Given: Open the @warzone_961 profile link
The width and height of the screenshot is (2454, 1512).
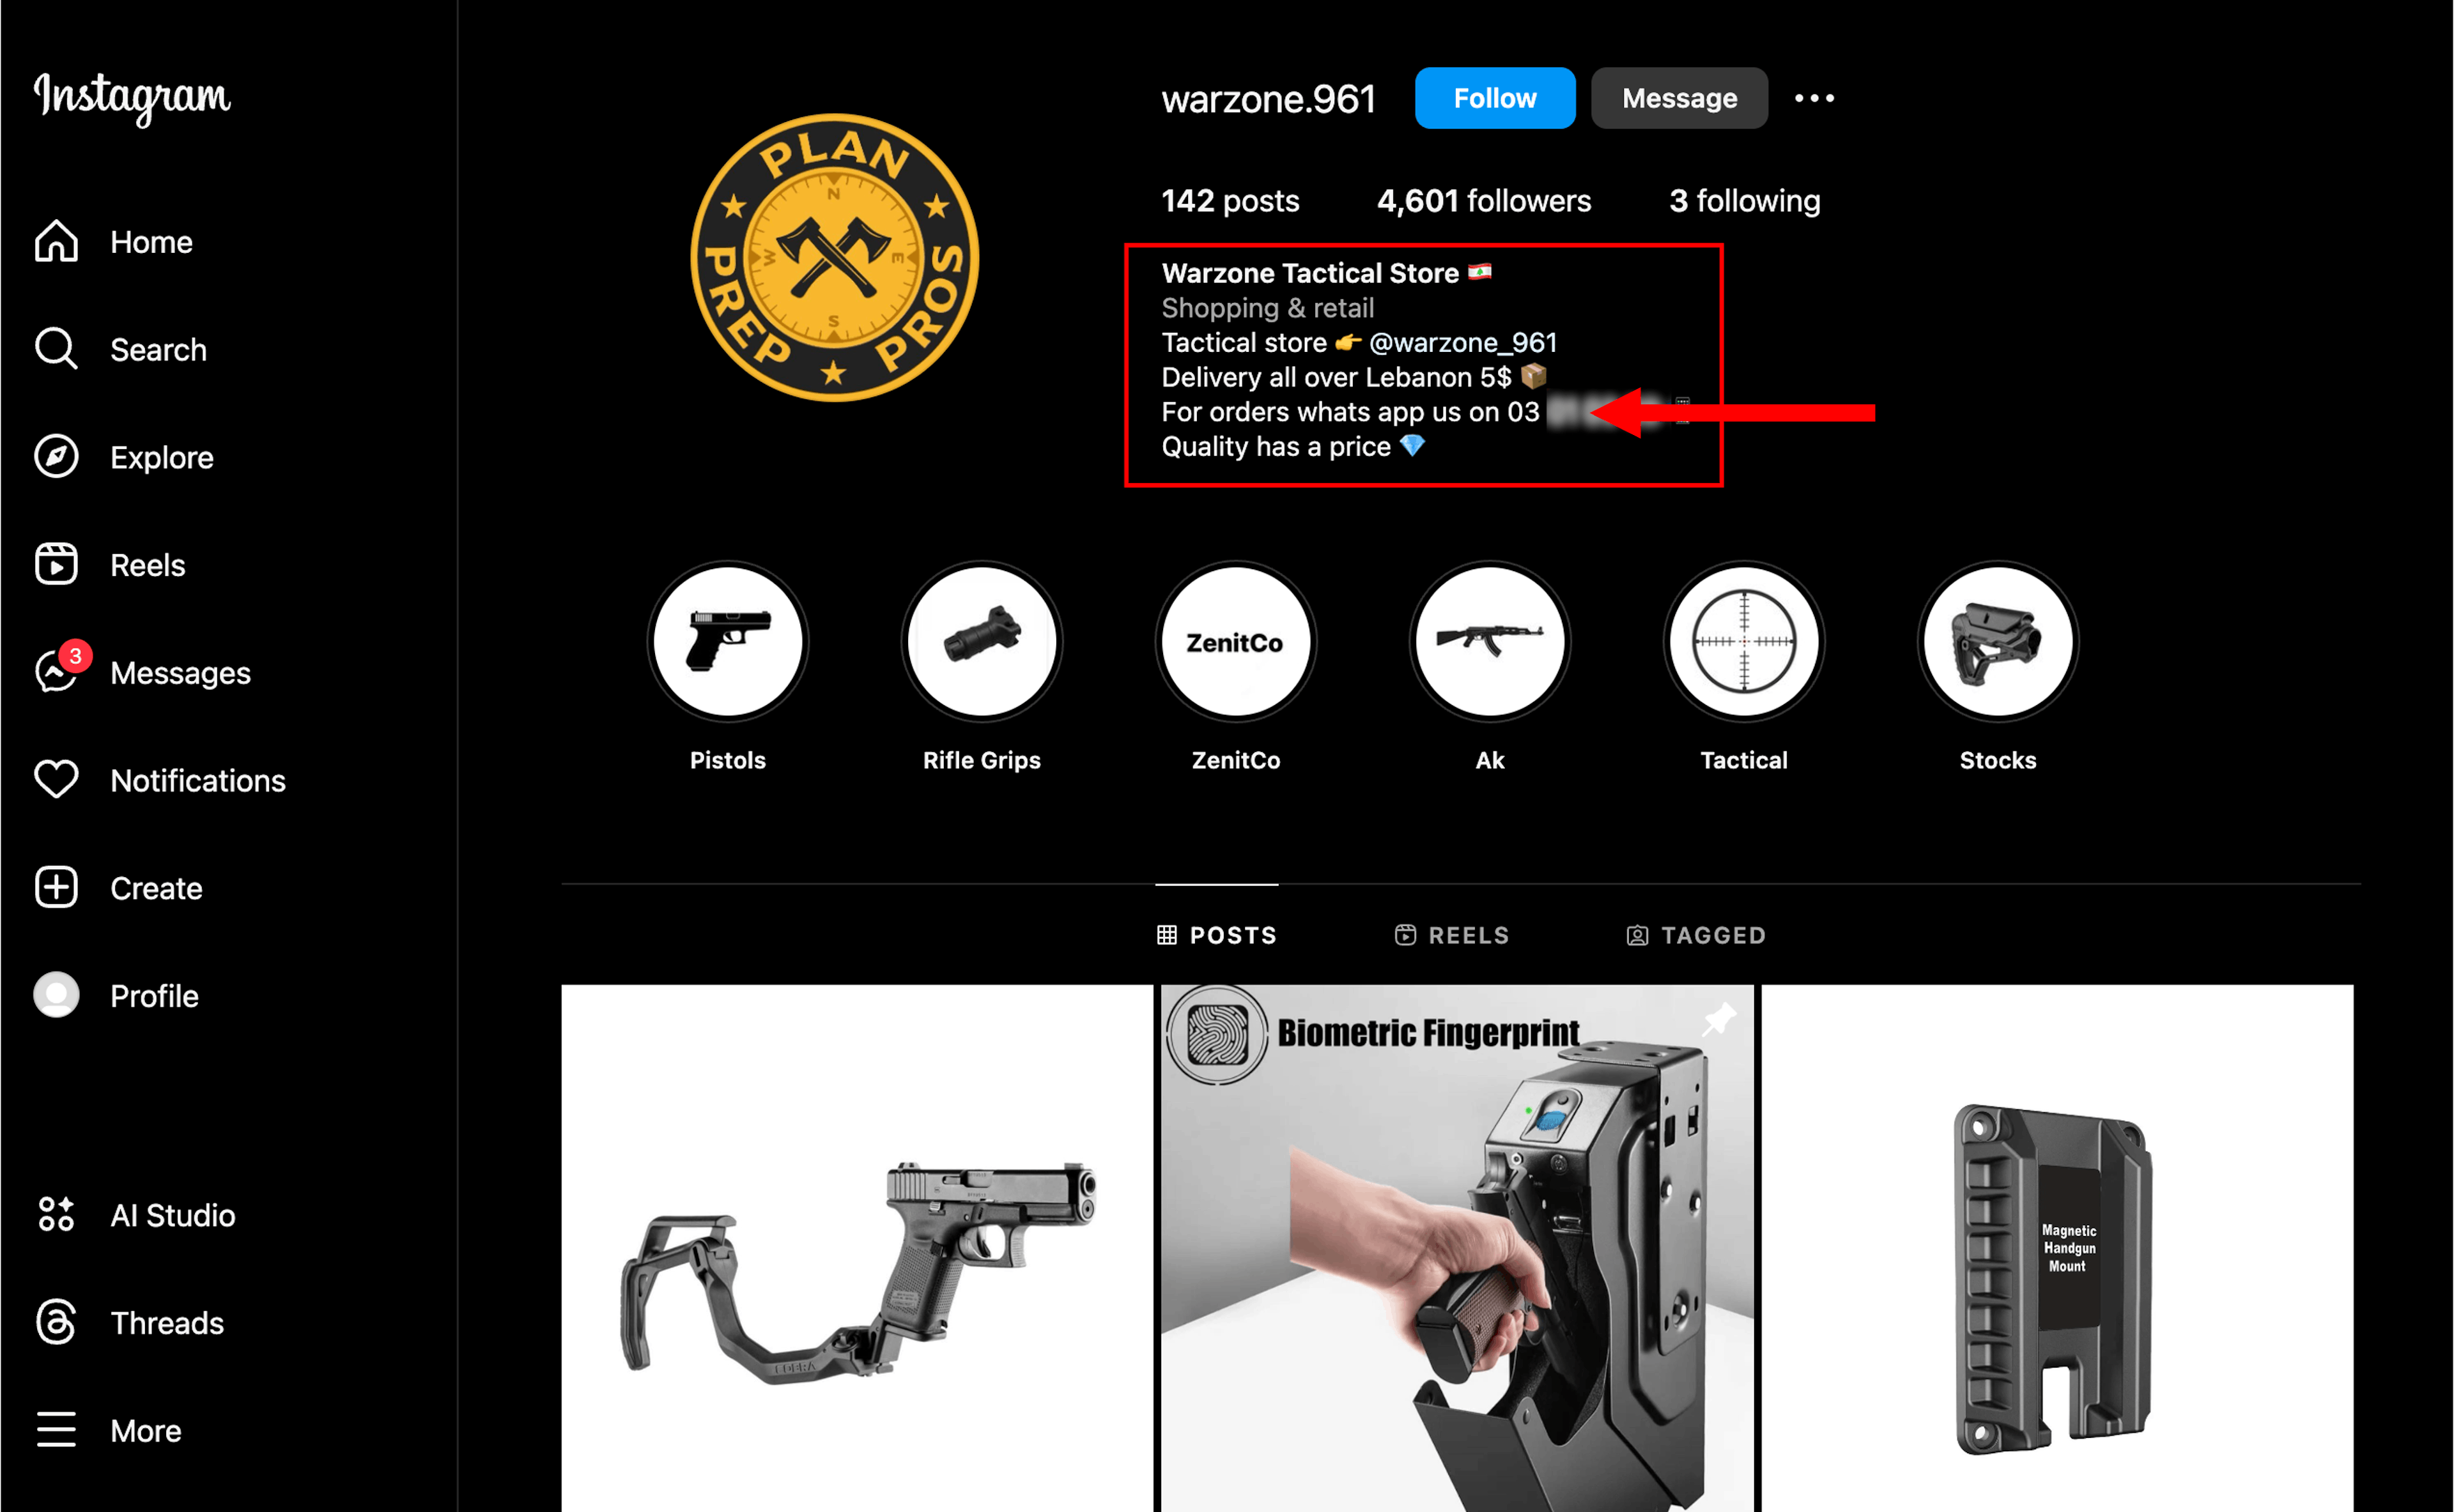Looking at the screenshot, I should point(1463,342).
